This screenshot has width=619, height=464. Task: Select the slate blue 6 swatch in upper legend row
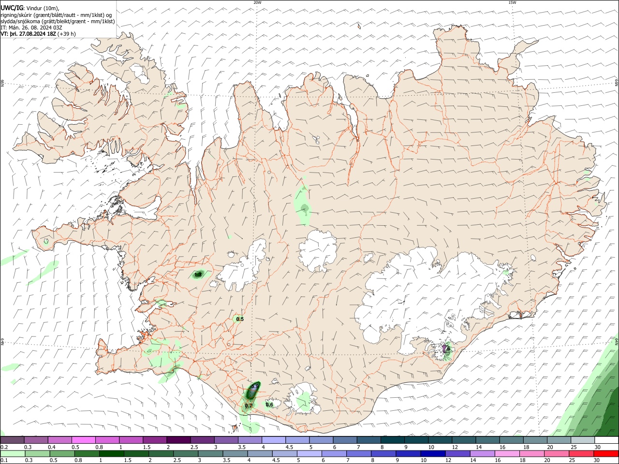(344, 440)
